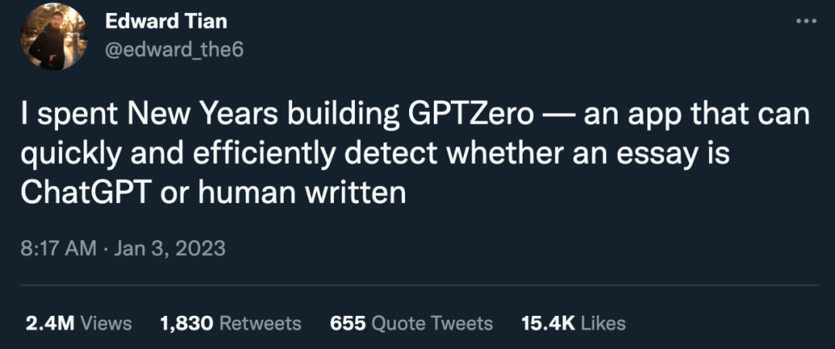Open the Retweets list label
The width and height of the screenshot is (835, 349).
coord(261,323)
